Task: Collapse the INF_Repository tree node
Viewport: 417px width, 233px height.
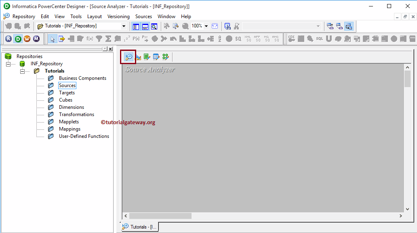Action: 8,64
